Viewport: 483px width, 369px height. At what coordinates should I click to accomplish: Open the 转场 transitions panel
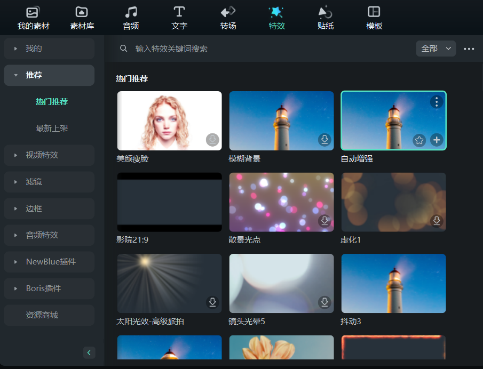point(228,18)
